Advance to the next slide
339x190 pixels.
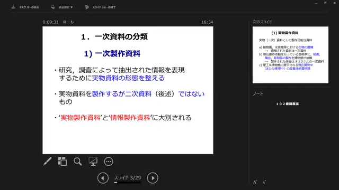point(153,178)
